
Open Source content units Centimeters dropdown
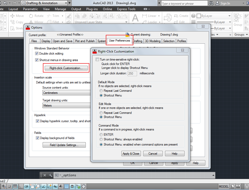pos(67,93)
